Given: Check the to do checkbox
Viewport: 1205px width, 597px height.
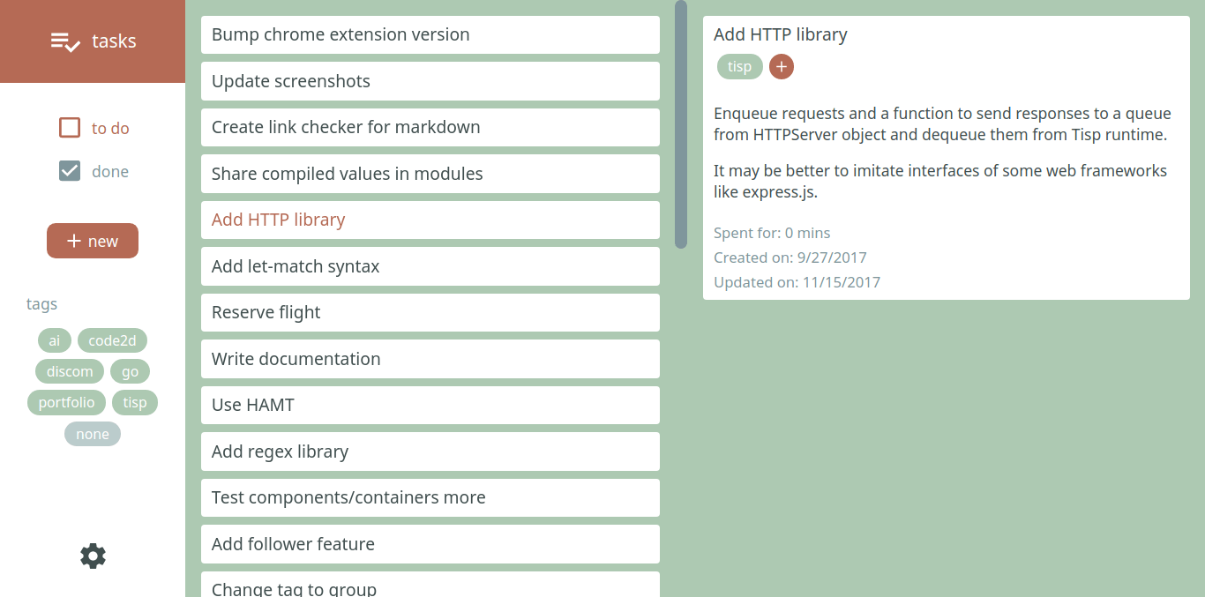Looking at the screenshot, I should tap(70, 128).
